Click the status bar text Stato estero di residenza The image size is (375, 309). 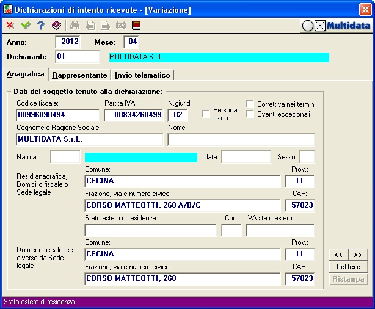(39, 302)
